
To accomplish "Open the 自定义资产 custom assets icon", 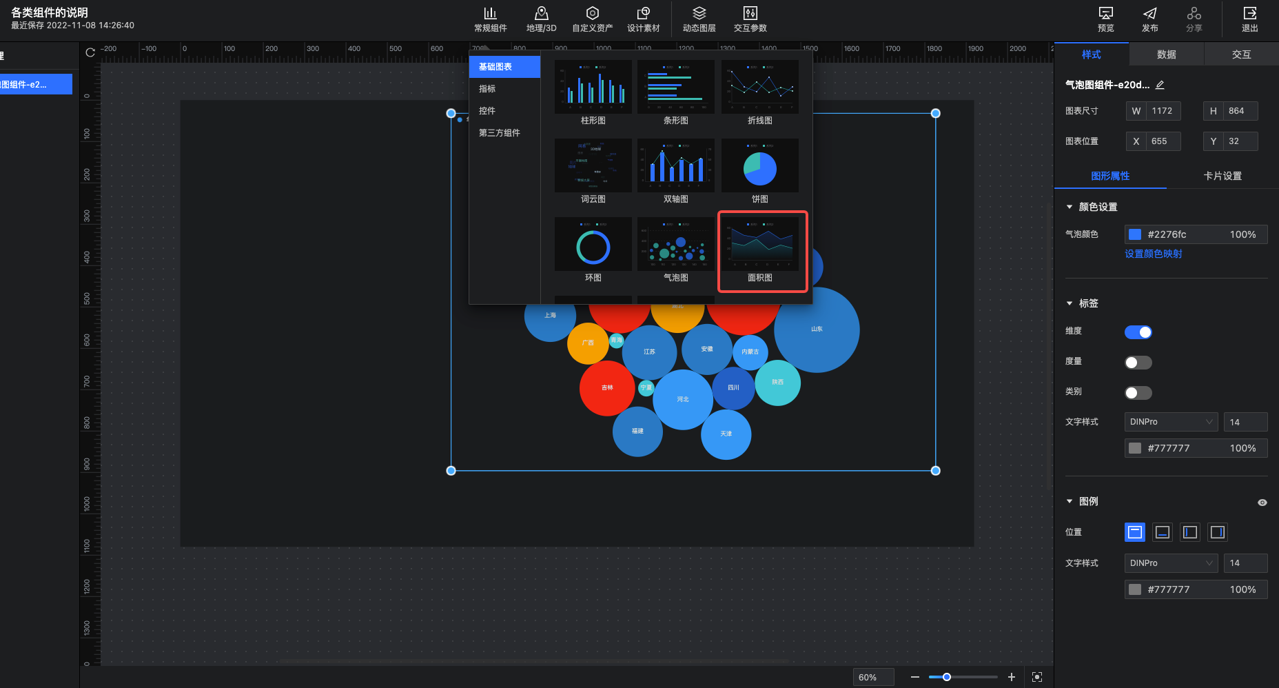I will (592, 19).
